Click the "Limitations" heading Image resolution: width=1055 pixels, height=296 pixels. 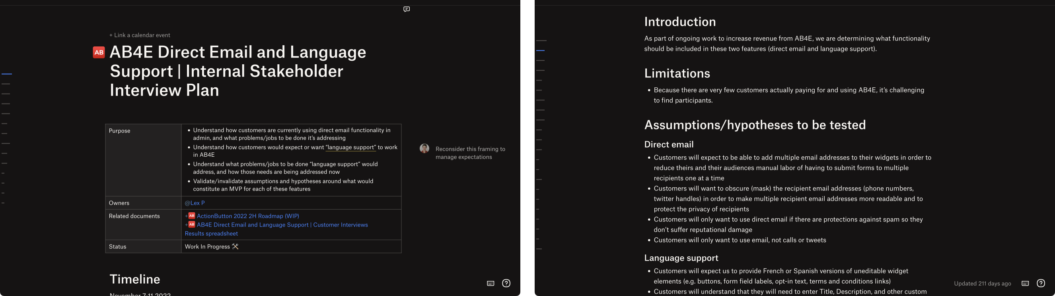(677, 73)
